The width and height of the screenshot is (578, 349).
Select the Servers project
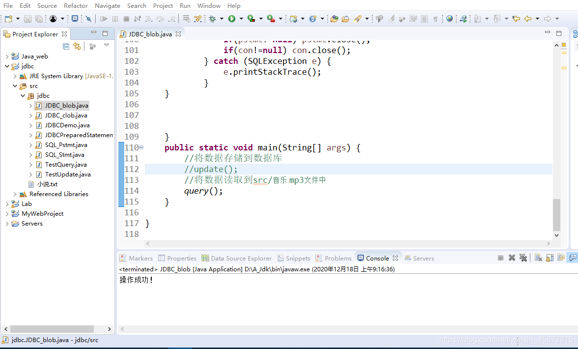[x=32, y=224]
